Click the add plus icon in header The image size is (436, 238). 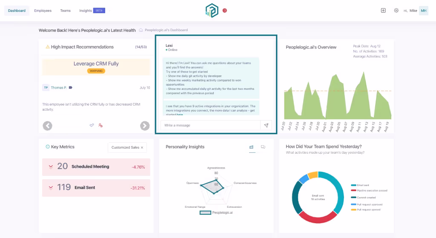point(383,11)
